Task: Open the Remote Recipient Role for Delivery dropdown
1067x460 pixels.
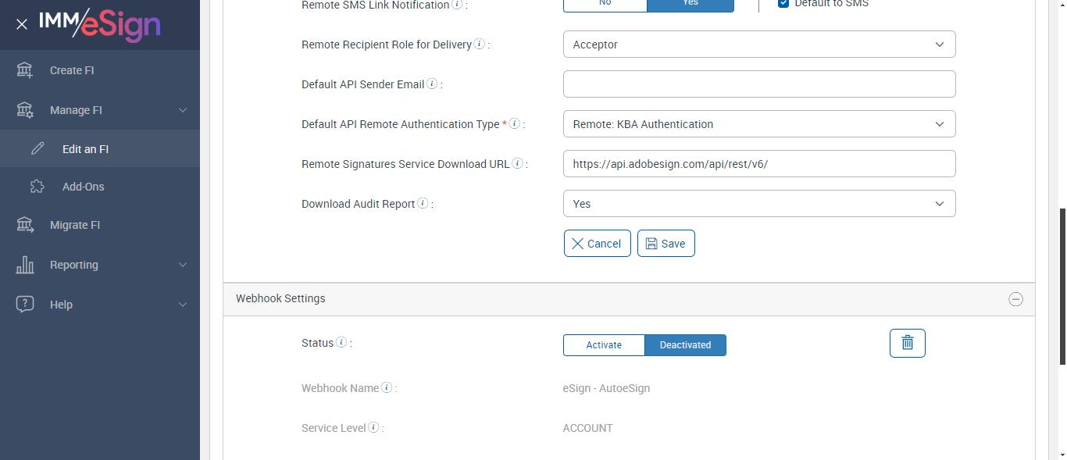Action: pyautogui.click(x=759, y=45)
